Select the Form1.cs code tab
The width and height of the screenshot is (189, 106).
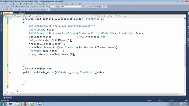pos(7,13)
